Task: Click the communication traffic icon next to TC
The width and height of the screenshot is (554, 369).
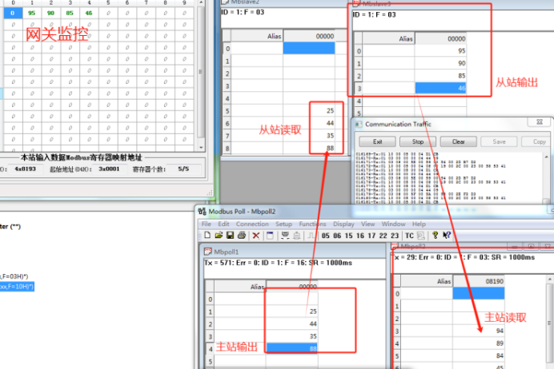Action: pyautogui.click(x=420, y=236)
